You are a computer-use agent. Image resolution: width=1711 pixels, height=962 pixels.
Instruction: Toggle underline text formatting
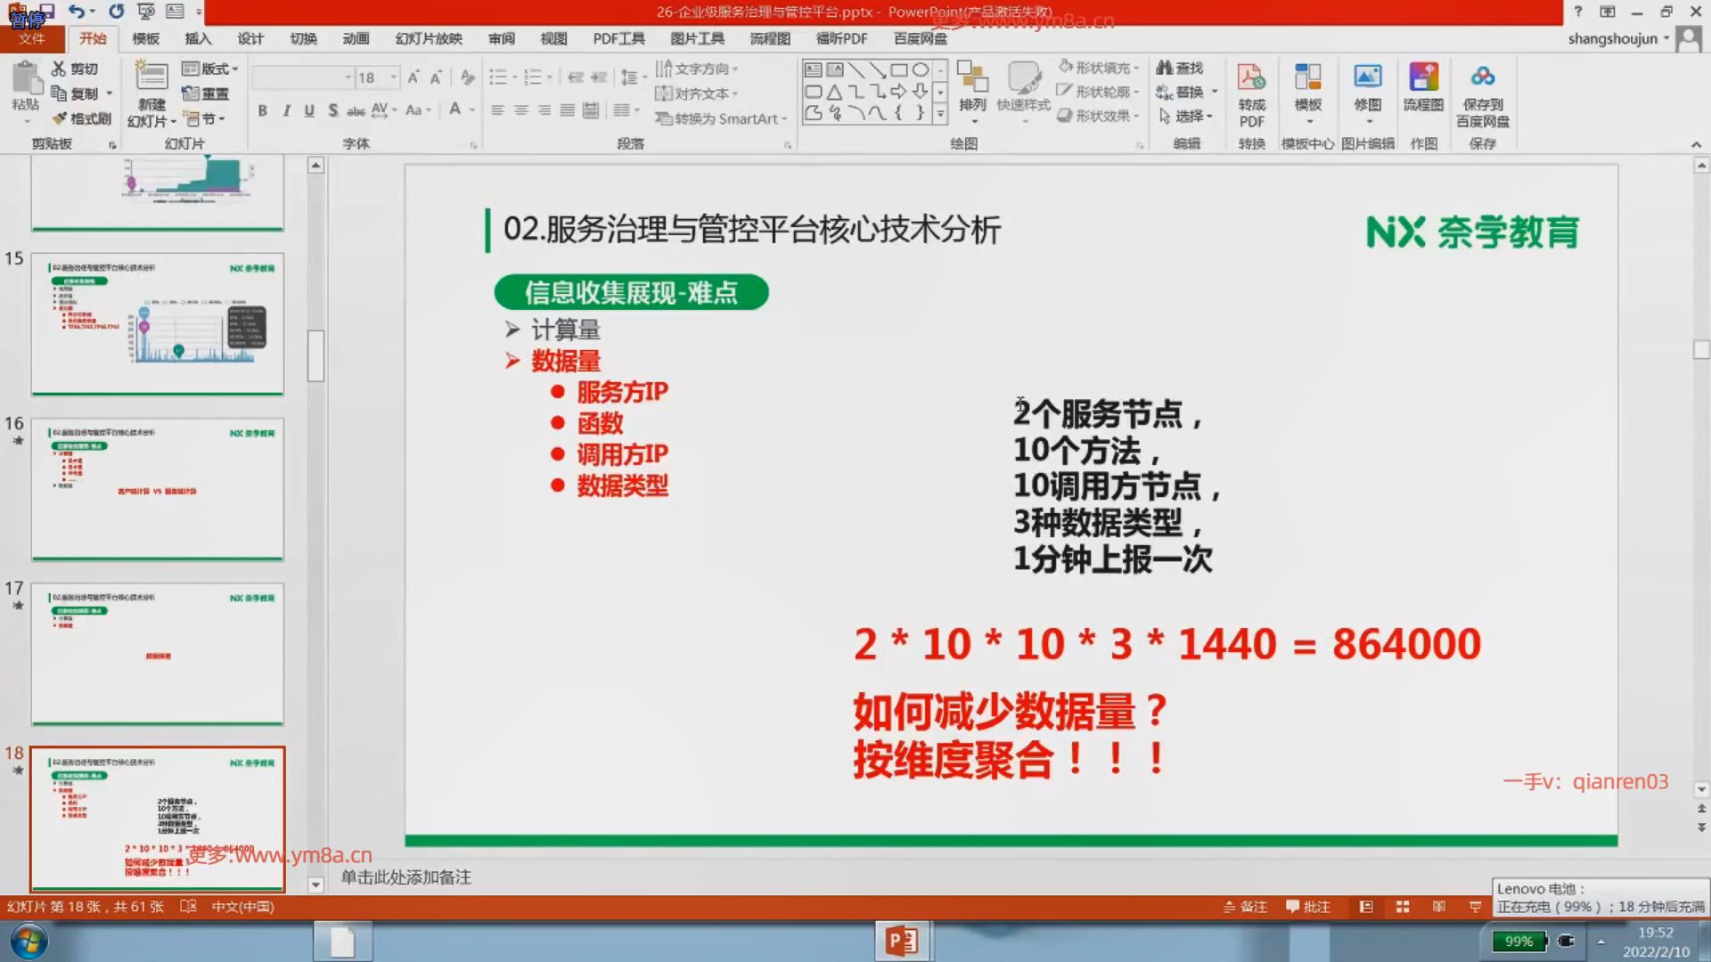[x=309, y=110]
